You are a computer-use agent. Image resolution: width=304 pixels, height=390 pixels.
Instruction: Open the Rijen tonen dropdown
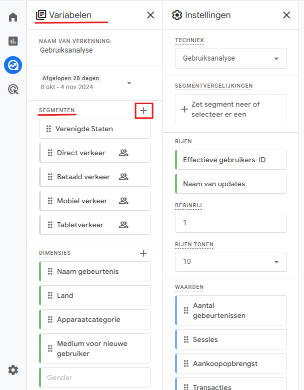[x=230, y=262]
